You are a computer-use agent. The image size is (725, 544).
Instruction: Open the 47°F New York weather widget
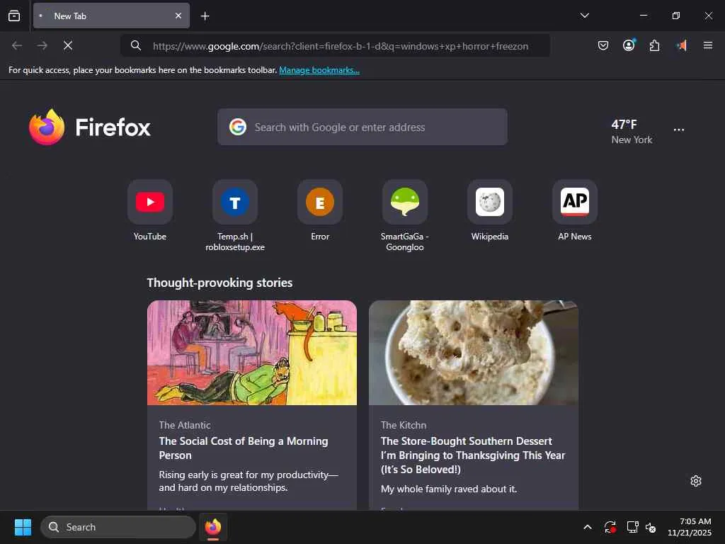point(632,131)
